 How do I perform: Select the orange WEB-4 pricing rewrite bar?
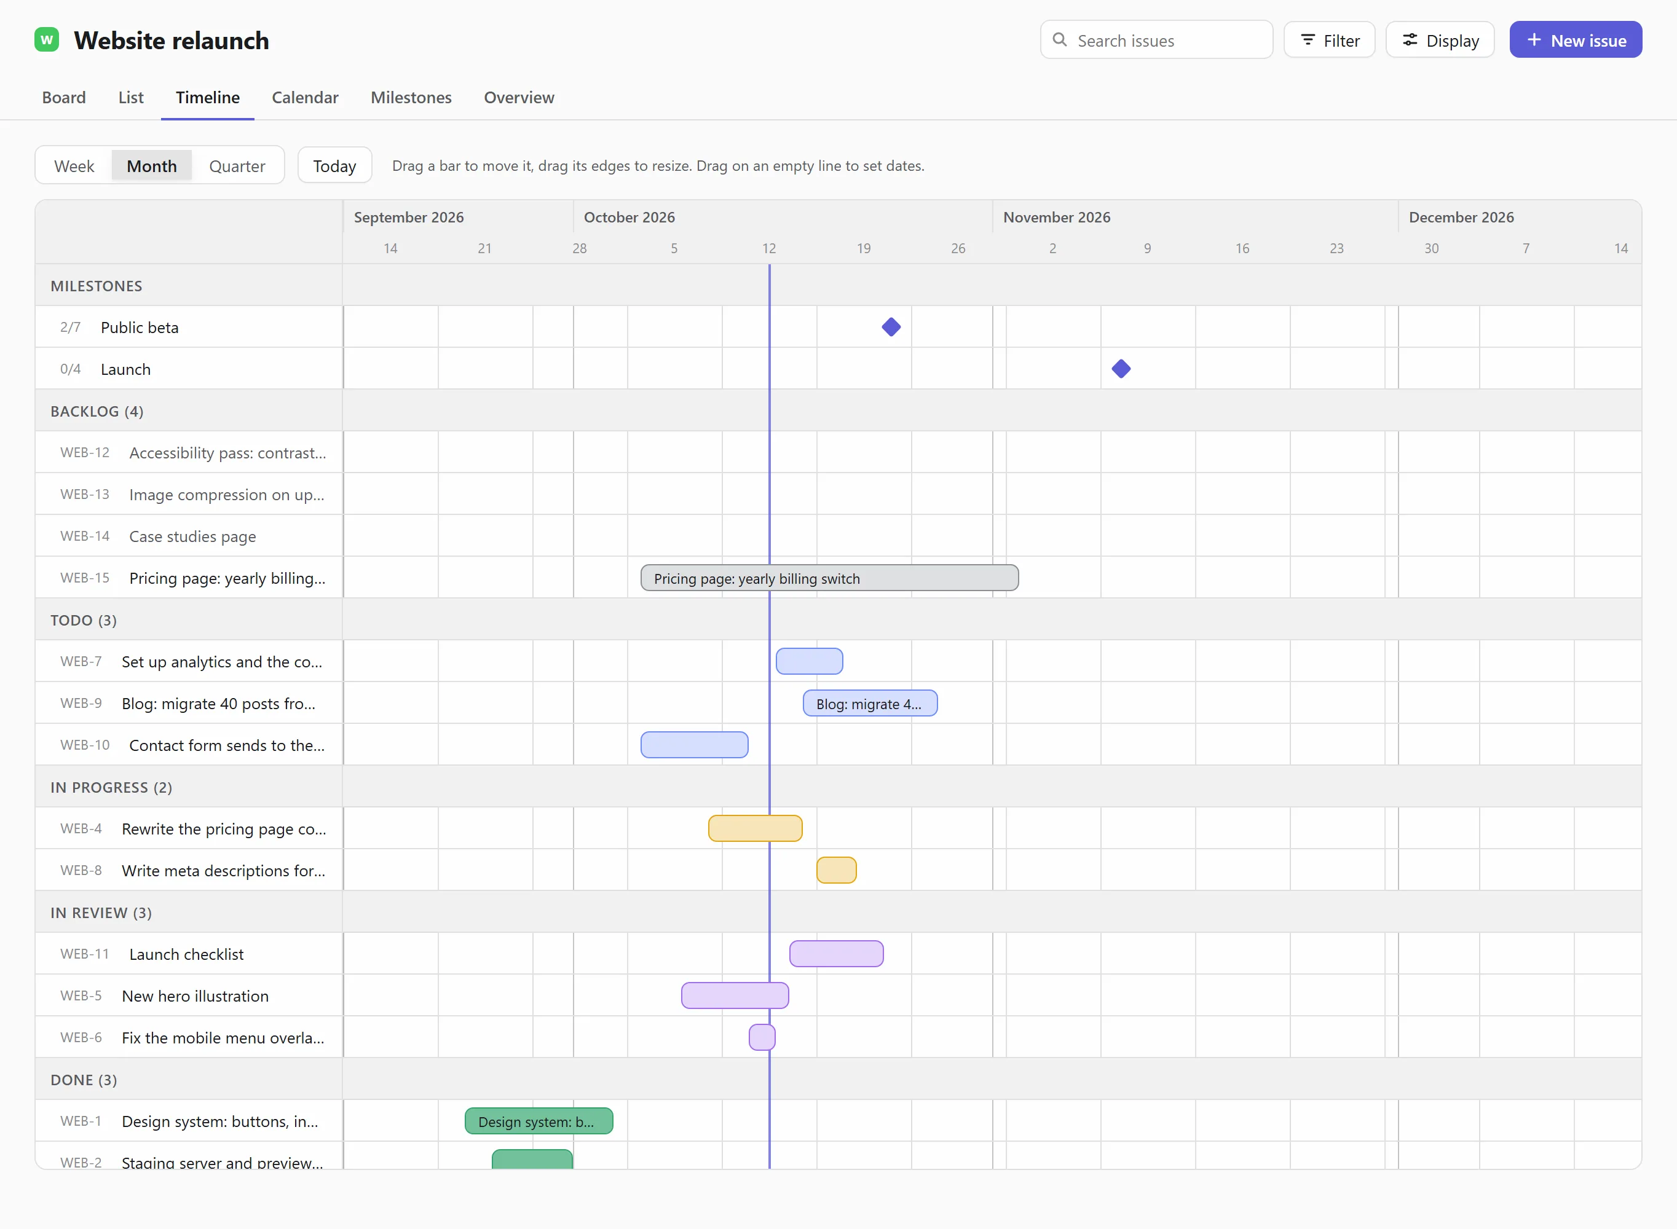755,828
